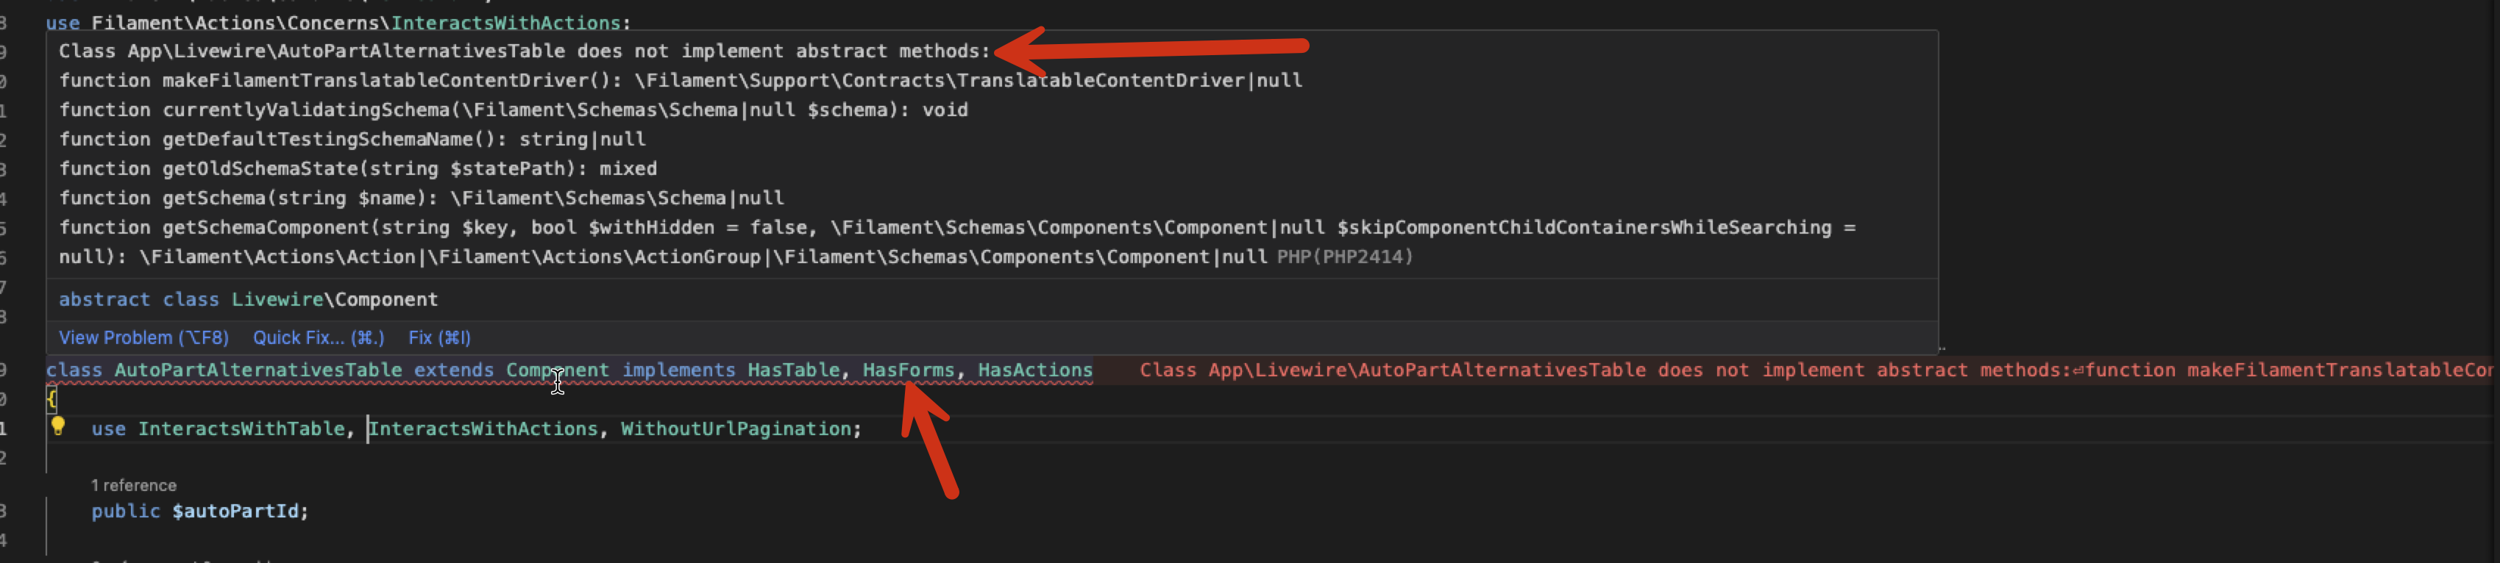Click HasForms in the implements list
2500x563 pixels.
click(907, 370)
